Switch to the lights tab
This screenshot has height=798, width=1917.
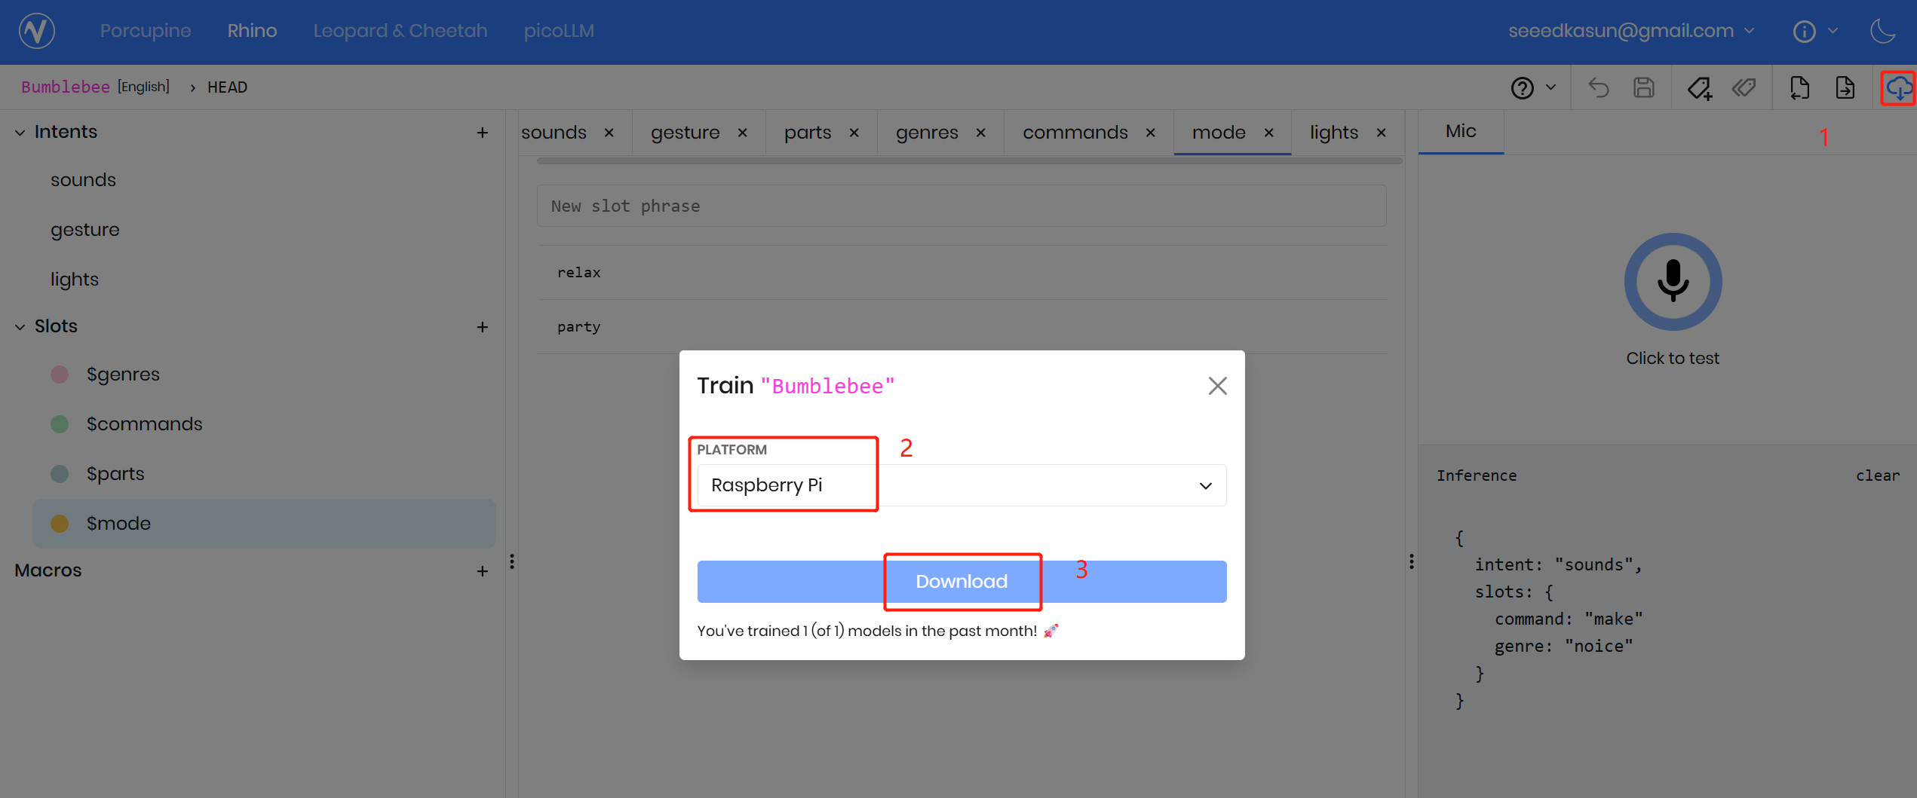(1333, 133)
